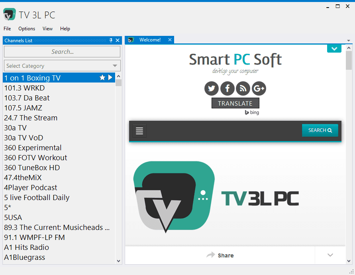Click the Share button

point(220,255)
